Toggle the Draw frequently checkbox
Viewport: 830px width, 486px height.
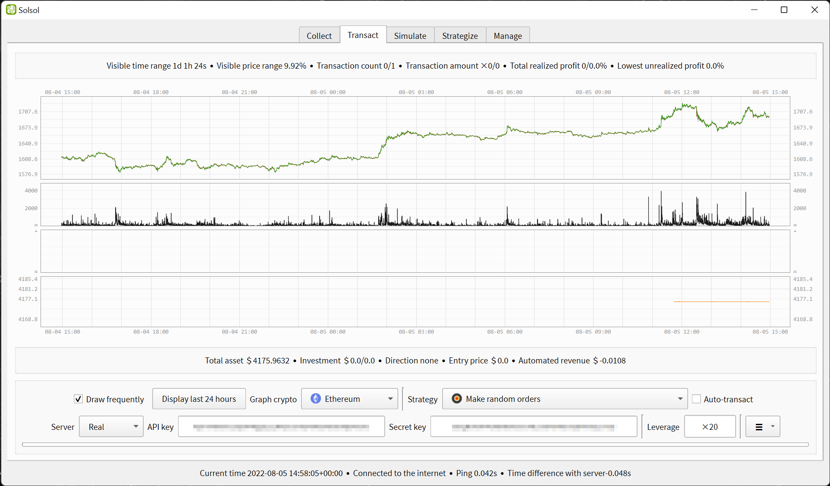point(78,399)
